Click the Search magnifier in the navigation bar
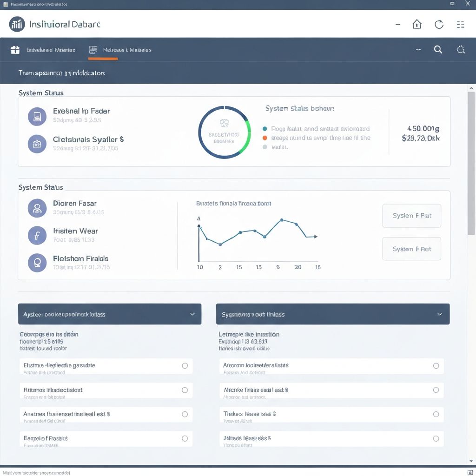 [x=438, y=49]
